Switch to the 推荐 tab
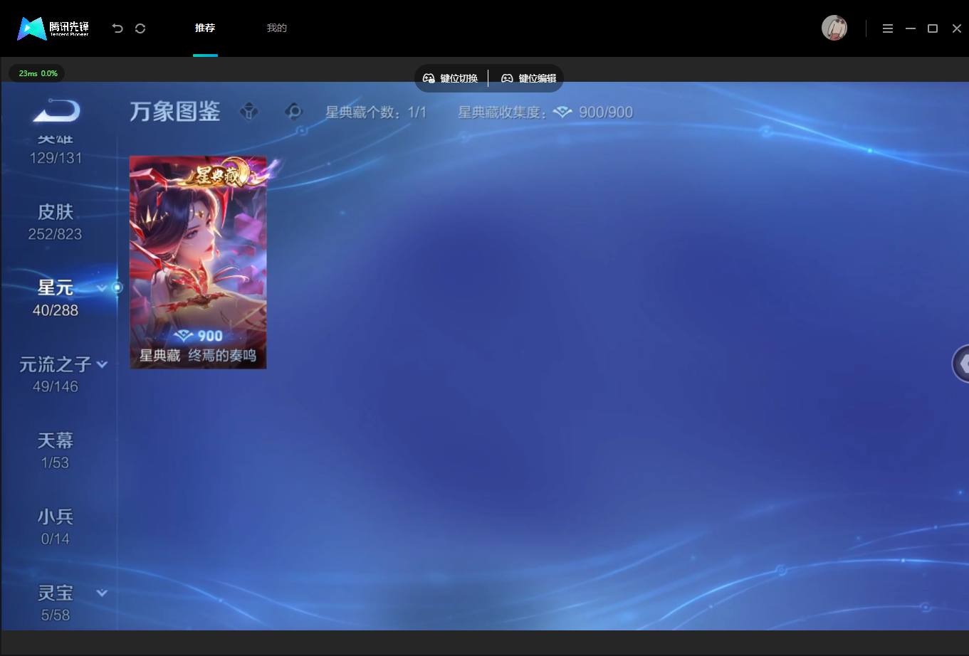This screenshot has width=969, height=656. click(x=205, y=28)
